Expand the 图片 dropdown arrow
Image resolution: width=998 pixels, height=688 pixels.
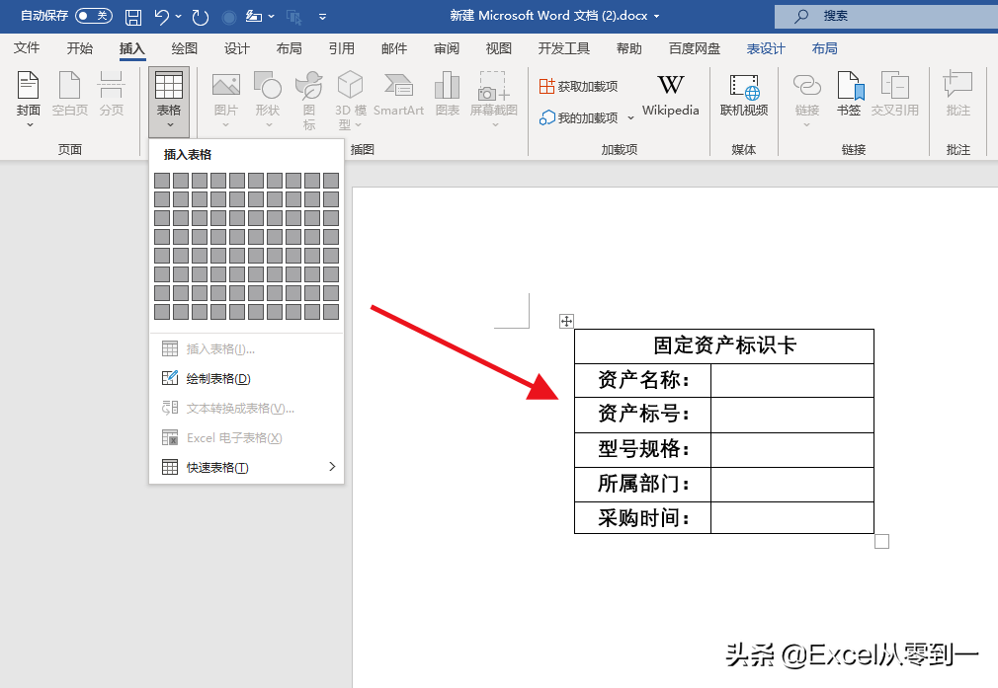point(226,124)
